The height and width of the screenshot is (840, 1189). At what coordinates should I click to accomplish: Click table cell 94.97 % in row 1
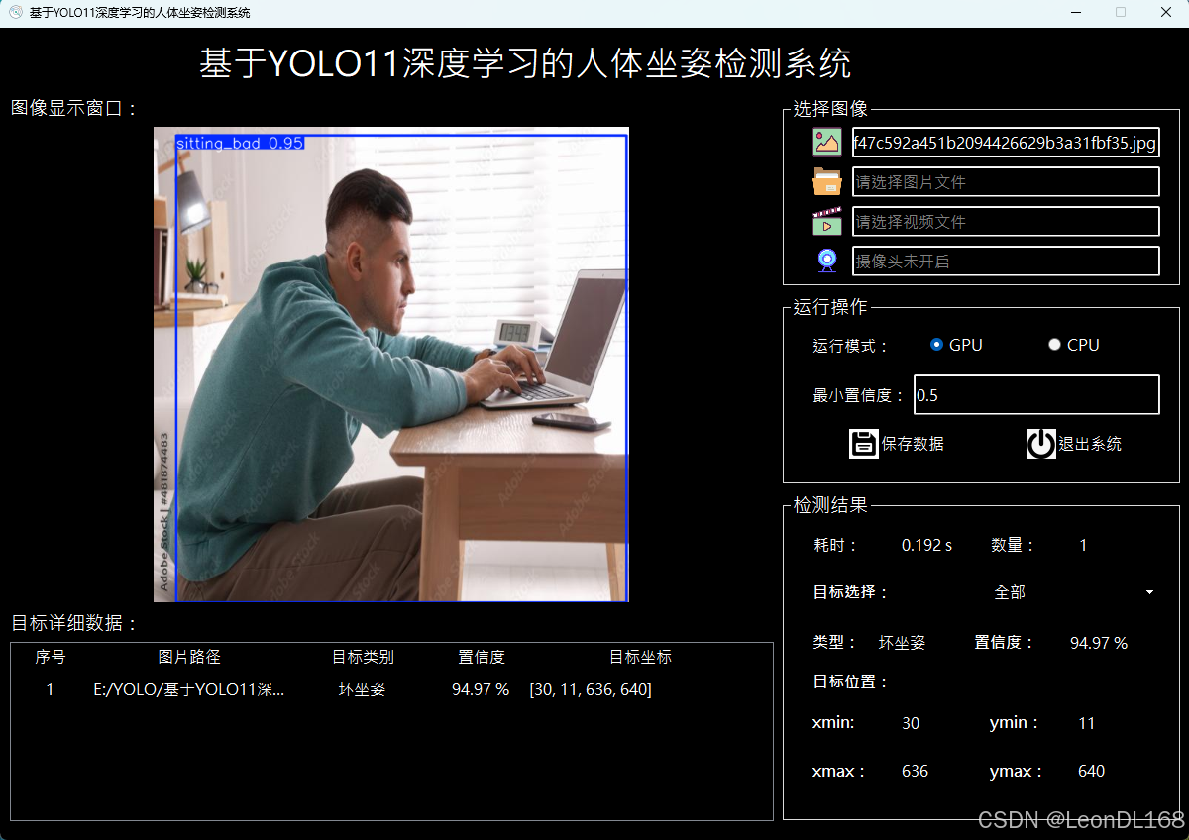coord(481,689)
